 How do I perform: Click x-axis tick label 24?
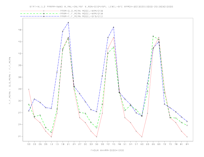(x=74, y=144)
